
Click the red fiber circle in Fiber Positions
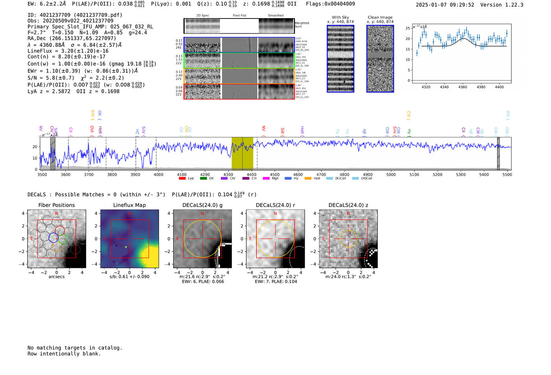(60, 231)
